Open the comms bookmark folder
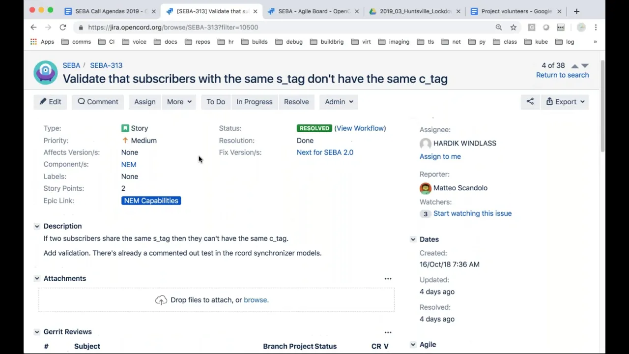This screenshot has height=354, width=629. [76, 42]
